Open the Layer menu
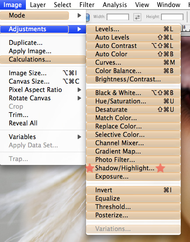 pyautogui.click(x=38, y=5)
